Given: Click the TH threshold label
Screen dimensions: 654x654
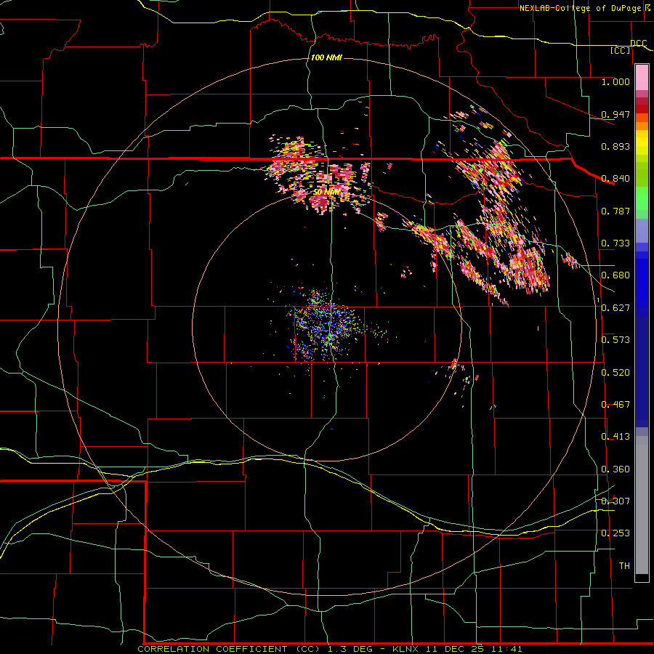Looking at the screenshot, I should (624, 565).
